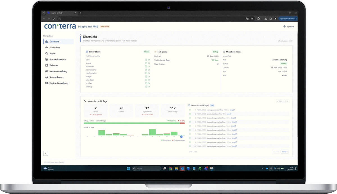This screenshot has height=194, width=337.
Task: Click the Weiter pagination button
Action: point(284,152)
